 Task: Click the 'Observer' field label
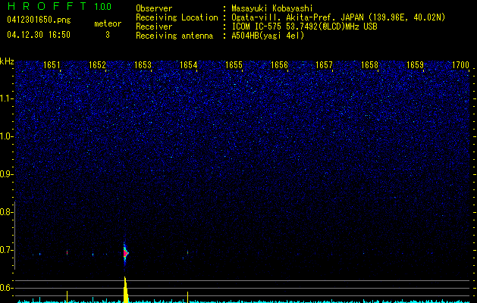154,8
